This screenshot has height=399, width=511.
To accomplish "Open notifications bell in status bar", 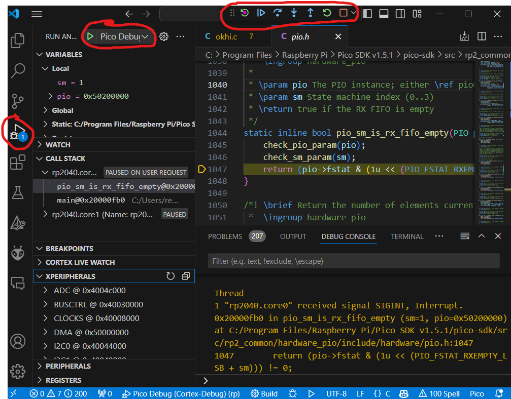I will 499,393.
